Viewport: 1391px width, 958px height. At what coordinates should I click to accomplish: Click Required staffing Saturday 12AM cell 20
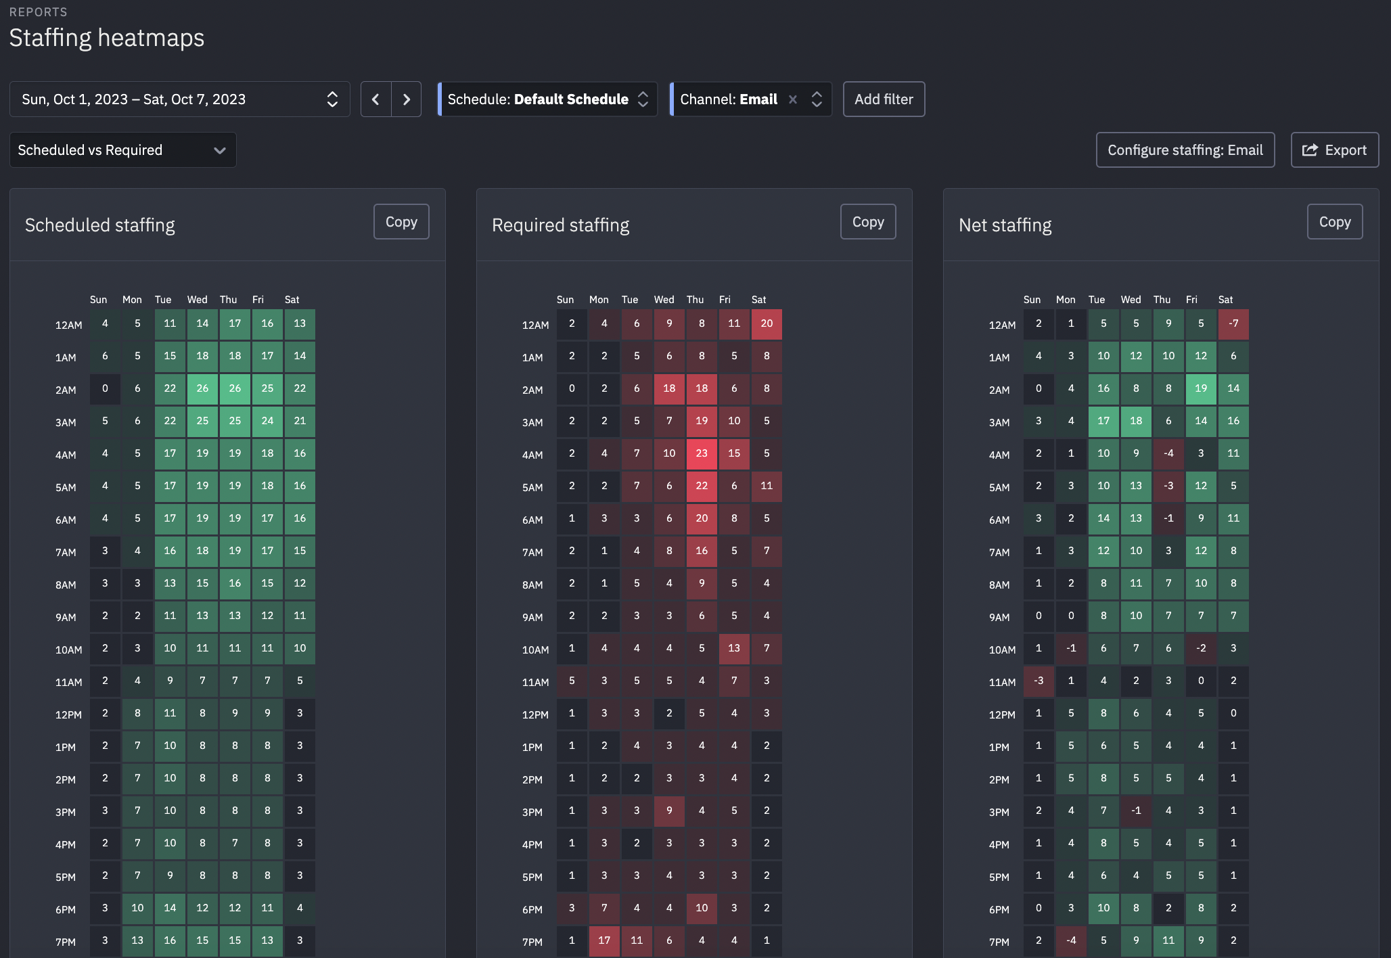pyautogui.click(x=767, y=323)
